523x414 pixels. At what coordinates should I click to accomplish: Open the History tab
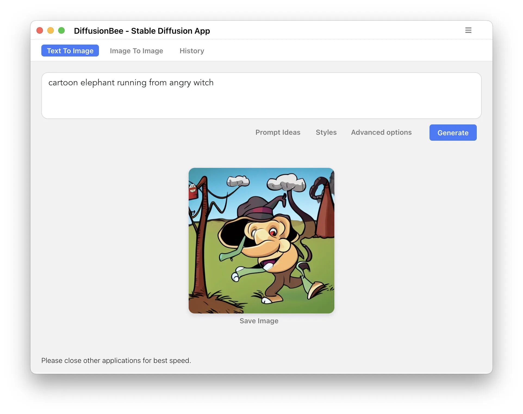coord(192,51)
